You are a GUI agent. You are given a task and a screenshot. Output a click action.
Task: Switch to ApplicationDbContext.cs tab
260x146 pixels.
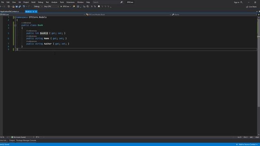(x=10, y=12)
